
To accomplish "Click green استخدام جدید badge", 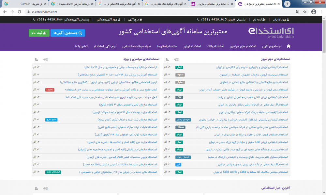I will coord(53,172).
